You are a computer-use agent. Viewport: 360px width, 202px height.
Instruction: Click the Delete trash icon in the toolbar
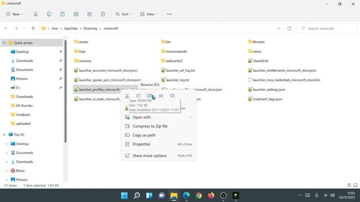tap(103, 14)
